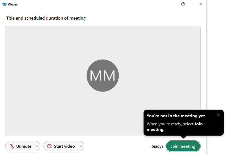Click the crossed-out camera icon
Viewport: 230px width, 155px height.
click(x=50, y=146)
